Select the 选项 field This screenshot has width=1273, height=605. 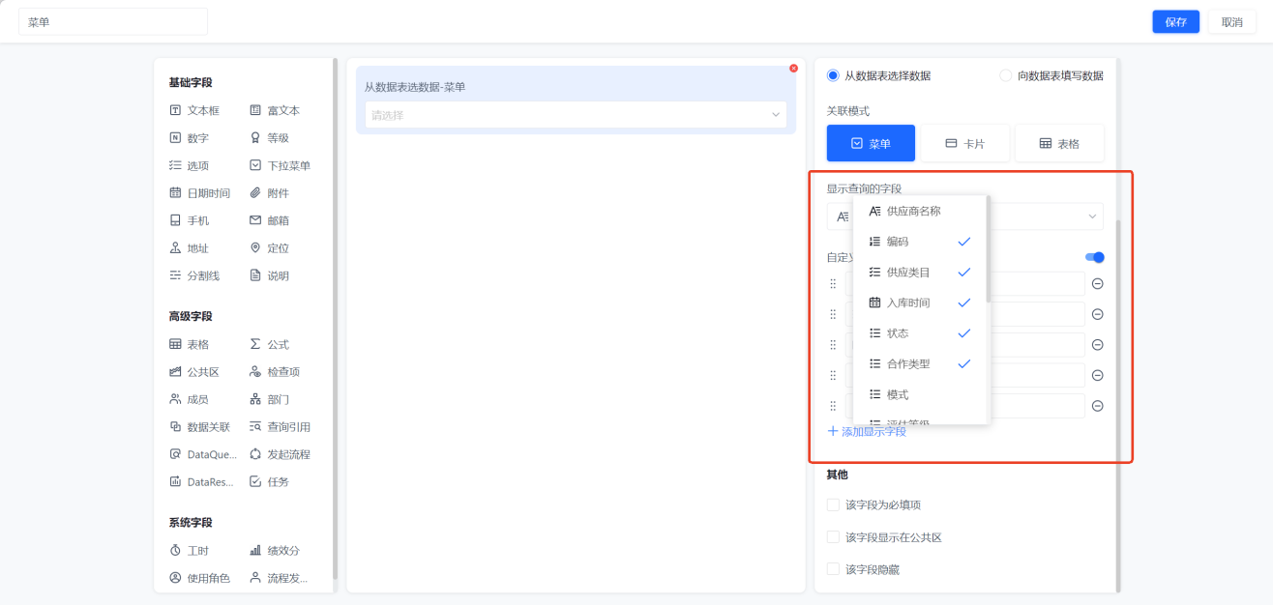[189, 165]
